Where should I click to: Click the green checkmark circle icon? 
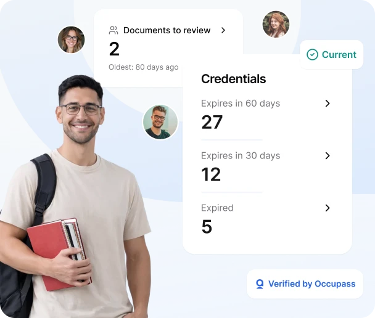[x=312, y=54]
